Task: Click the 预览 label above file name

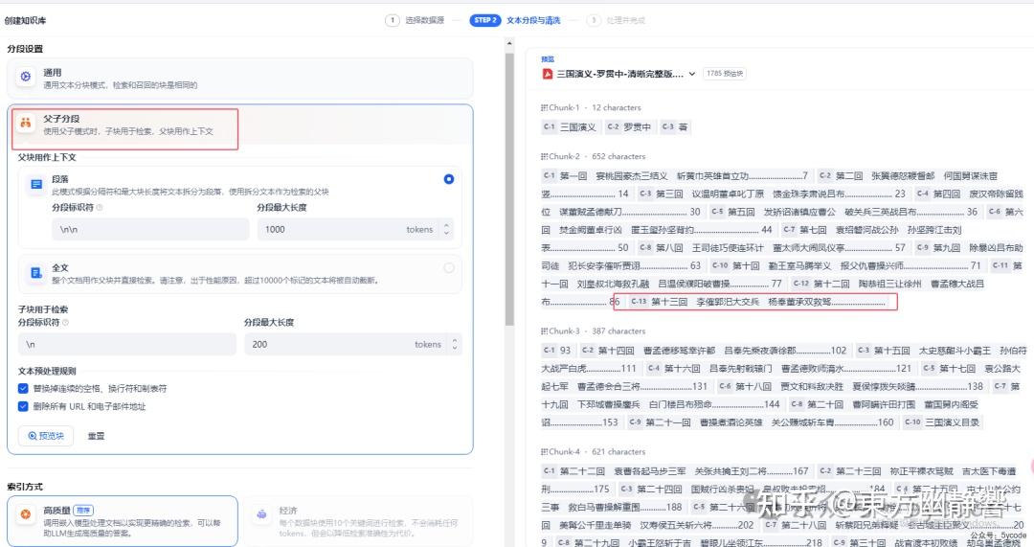Action: coord(548,59)
